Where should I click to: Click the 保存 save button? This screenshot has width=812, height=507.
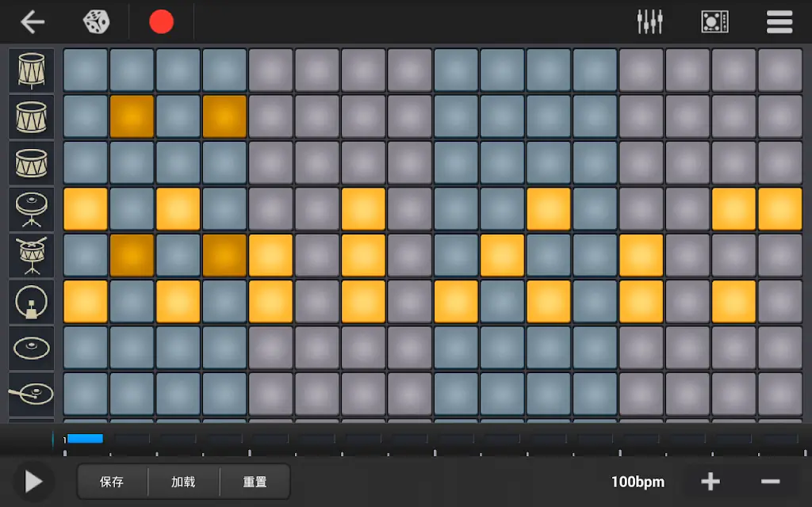[x=112, y=482]
